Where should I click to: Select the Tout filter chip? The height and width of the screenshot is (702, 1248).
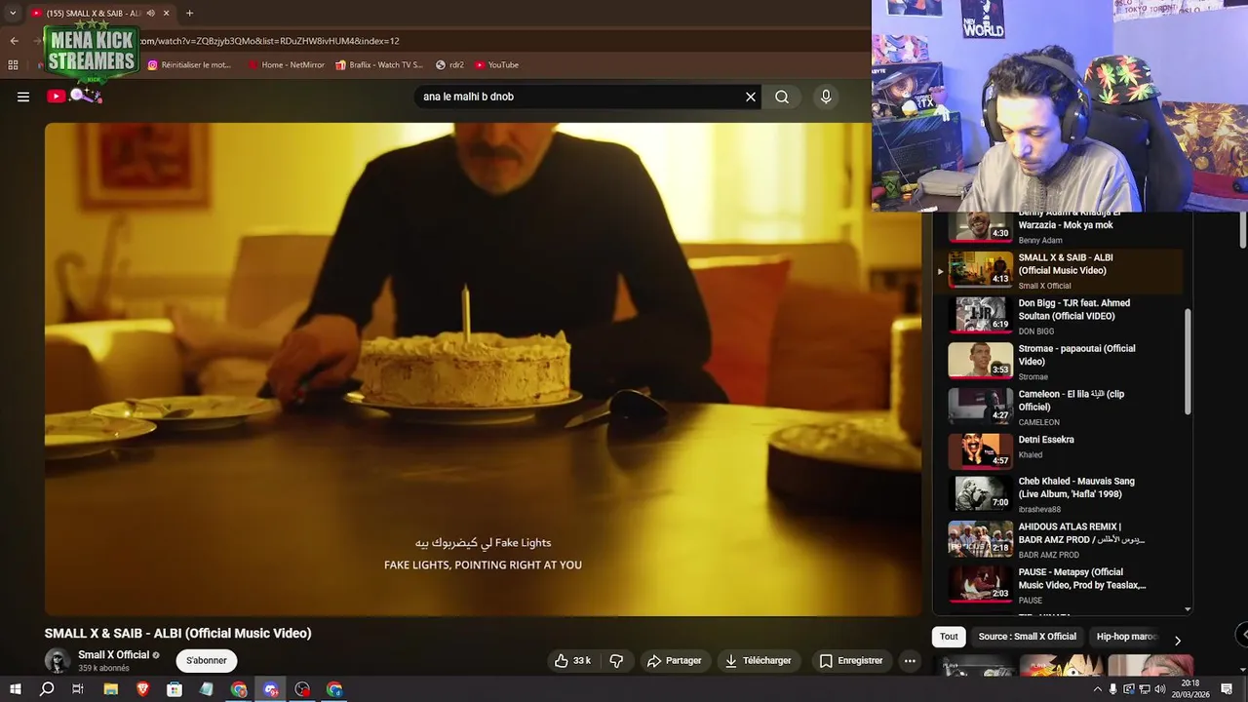click(949, 637)
